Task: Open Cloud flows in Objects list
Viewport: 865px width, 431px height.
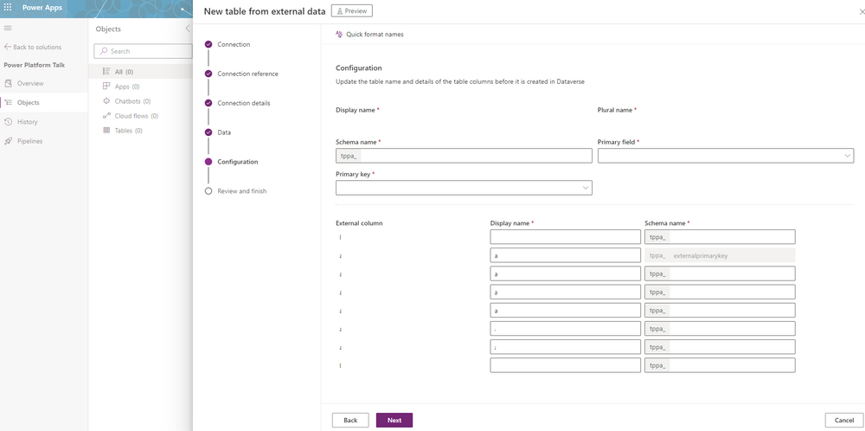Action: (x=136, y=116)
